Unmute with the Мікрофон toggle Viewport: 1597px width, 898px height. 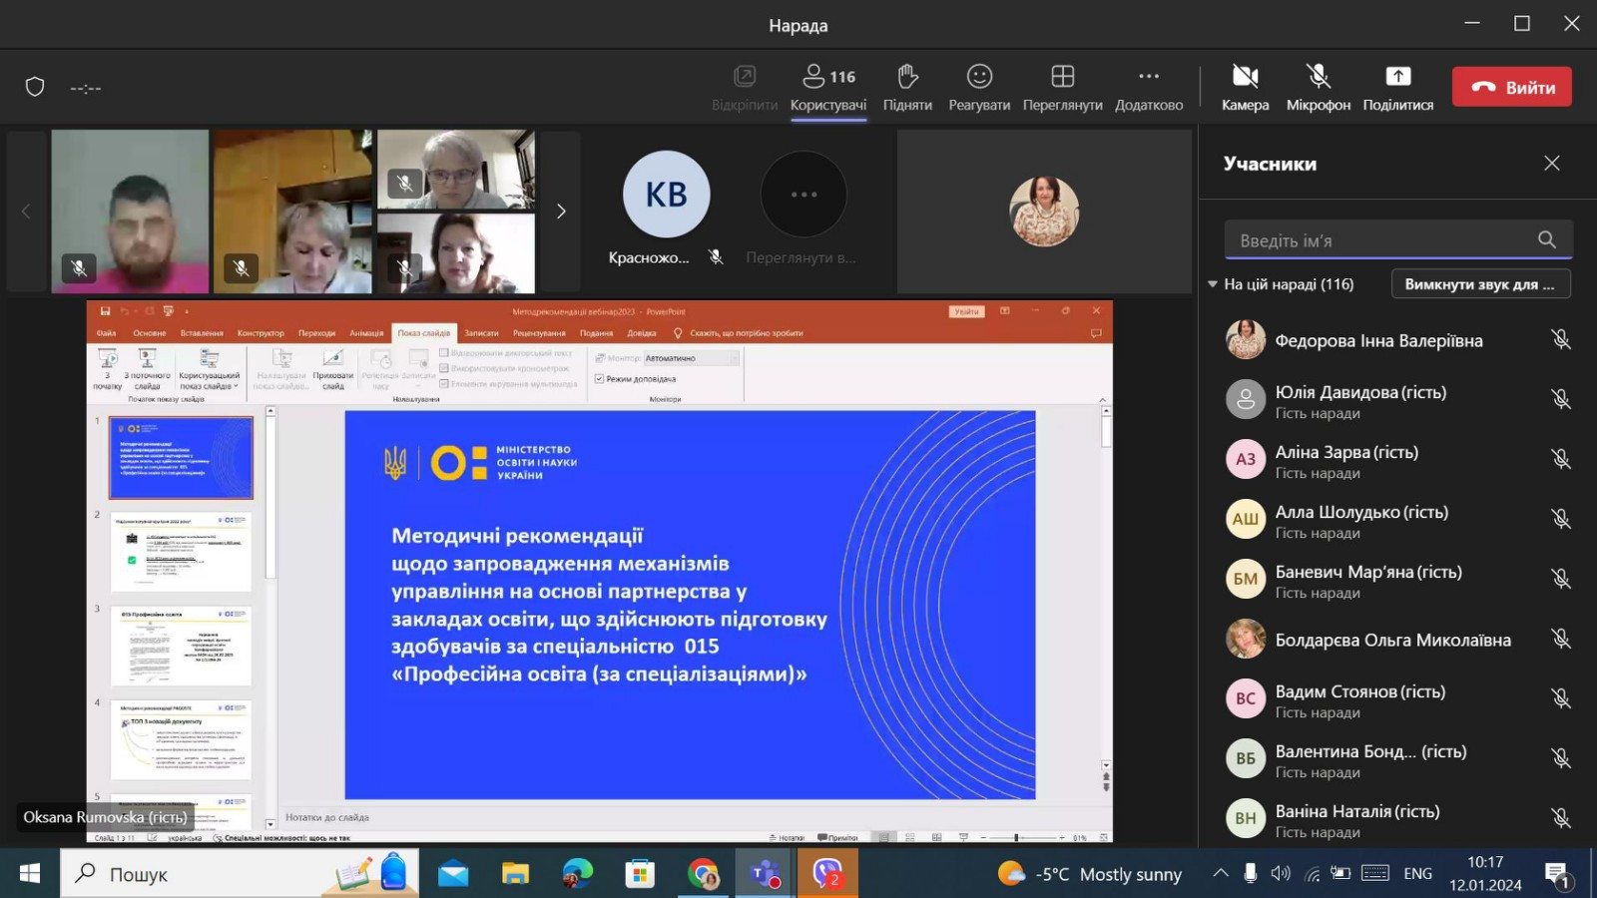pyautogui.click(x=1318, y=77)
